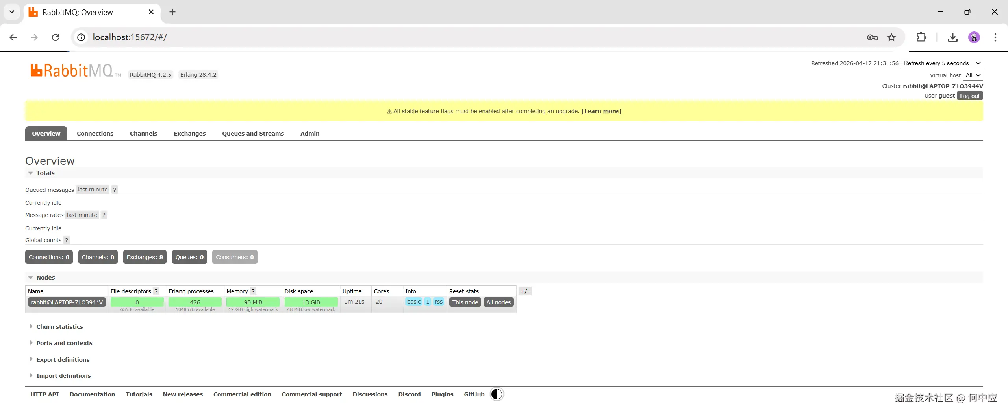Click the File descriptors 0 usage bar
This screenshot has width=1008, height=414.
(x=137, y=302)
